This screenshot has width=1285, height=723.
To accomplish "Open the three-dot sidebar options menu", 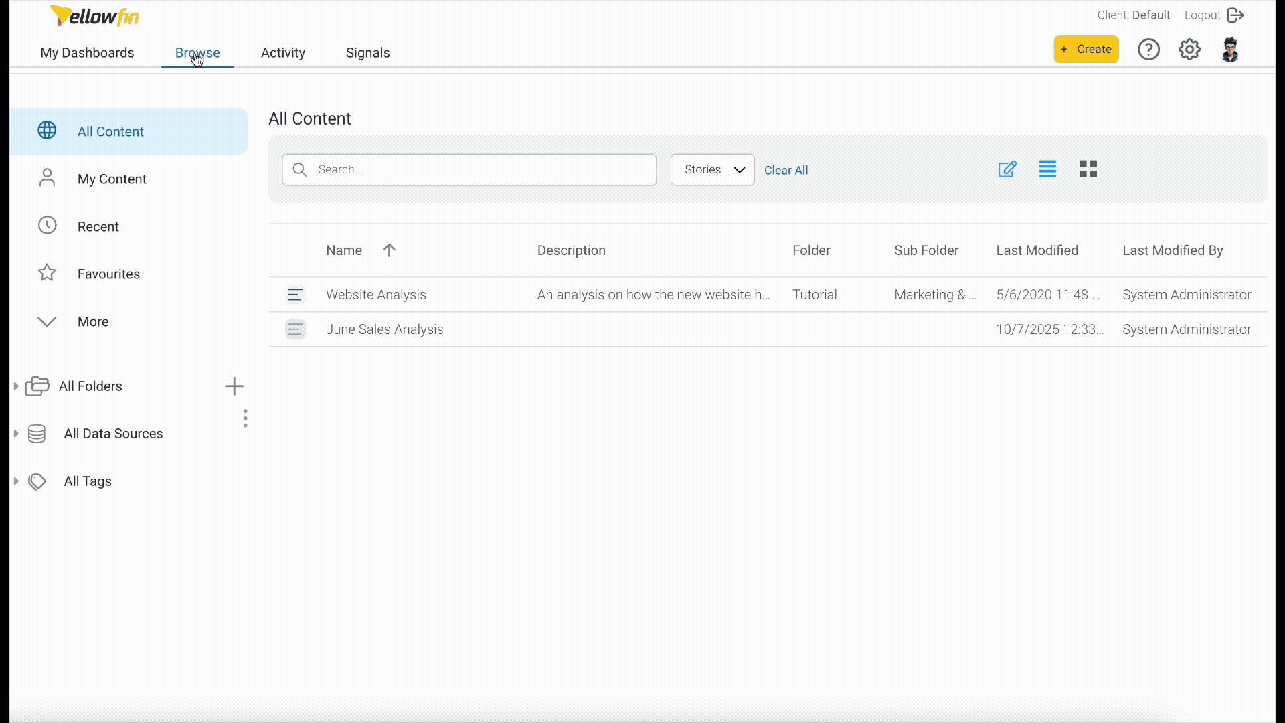I will click(246, 418).
